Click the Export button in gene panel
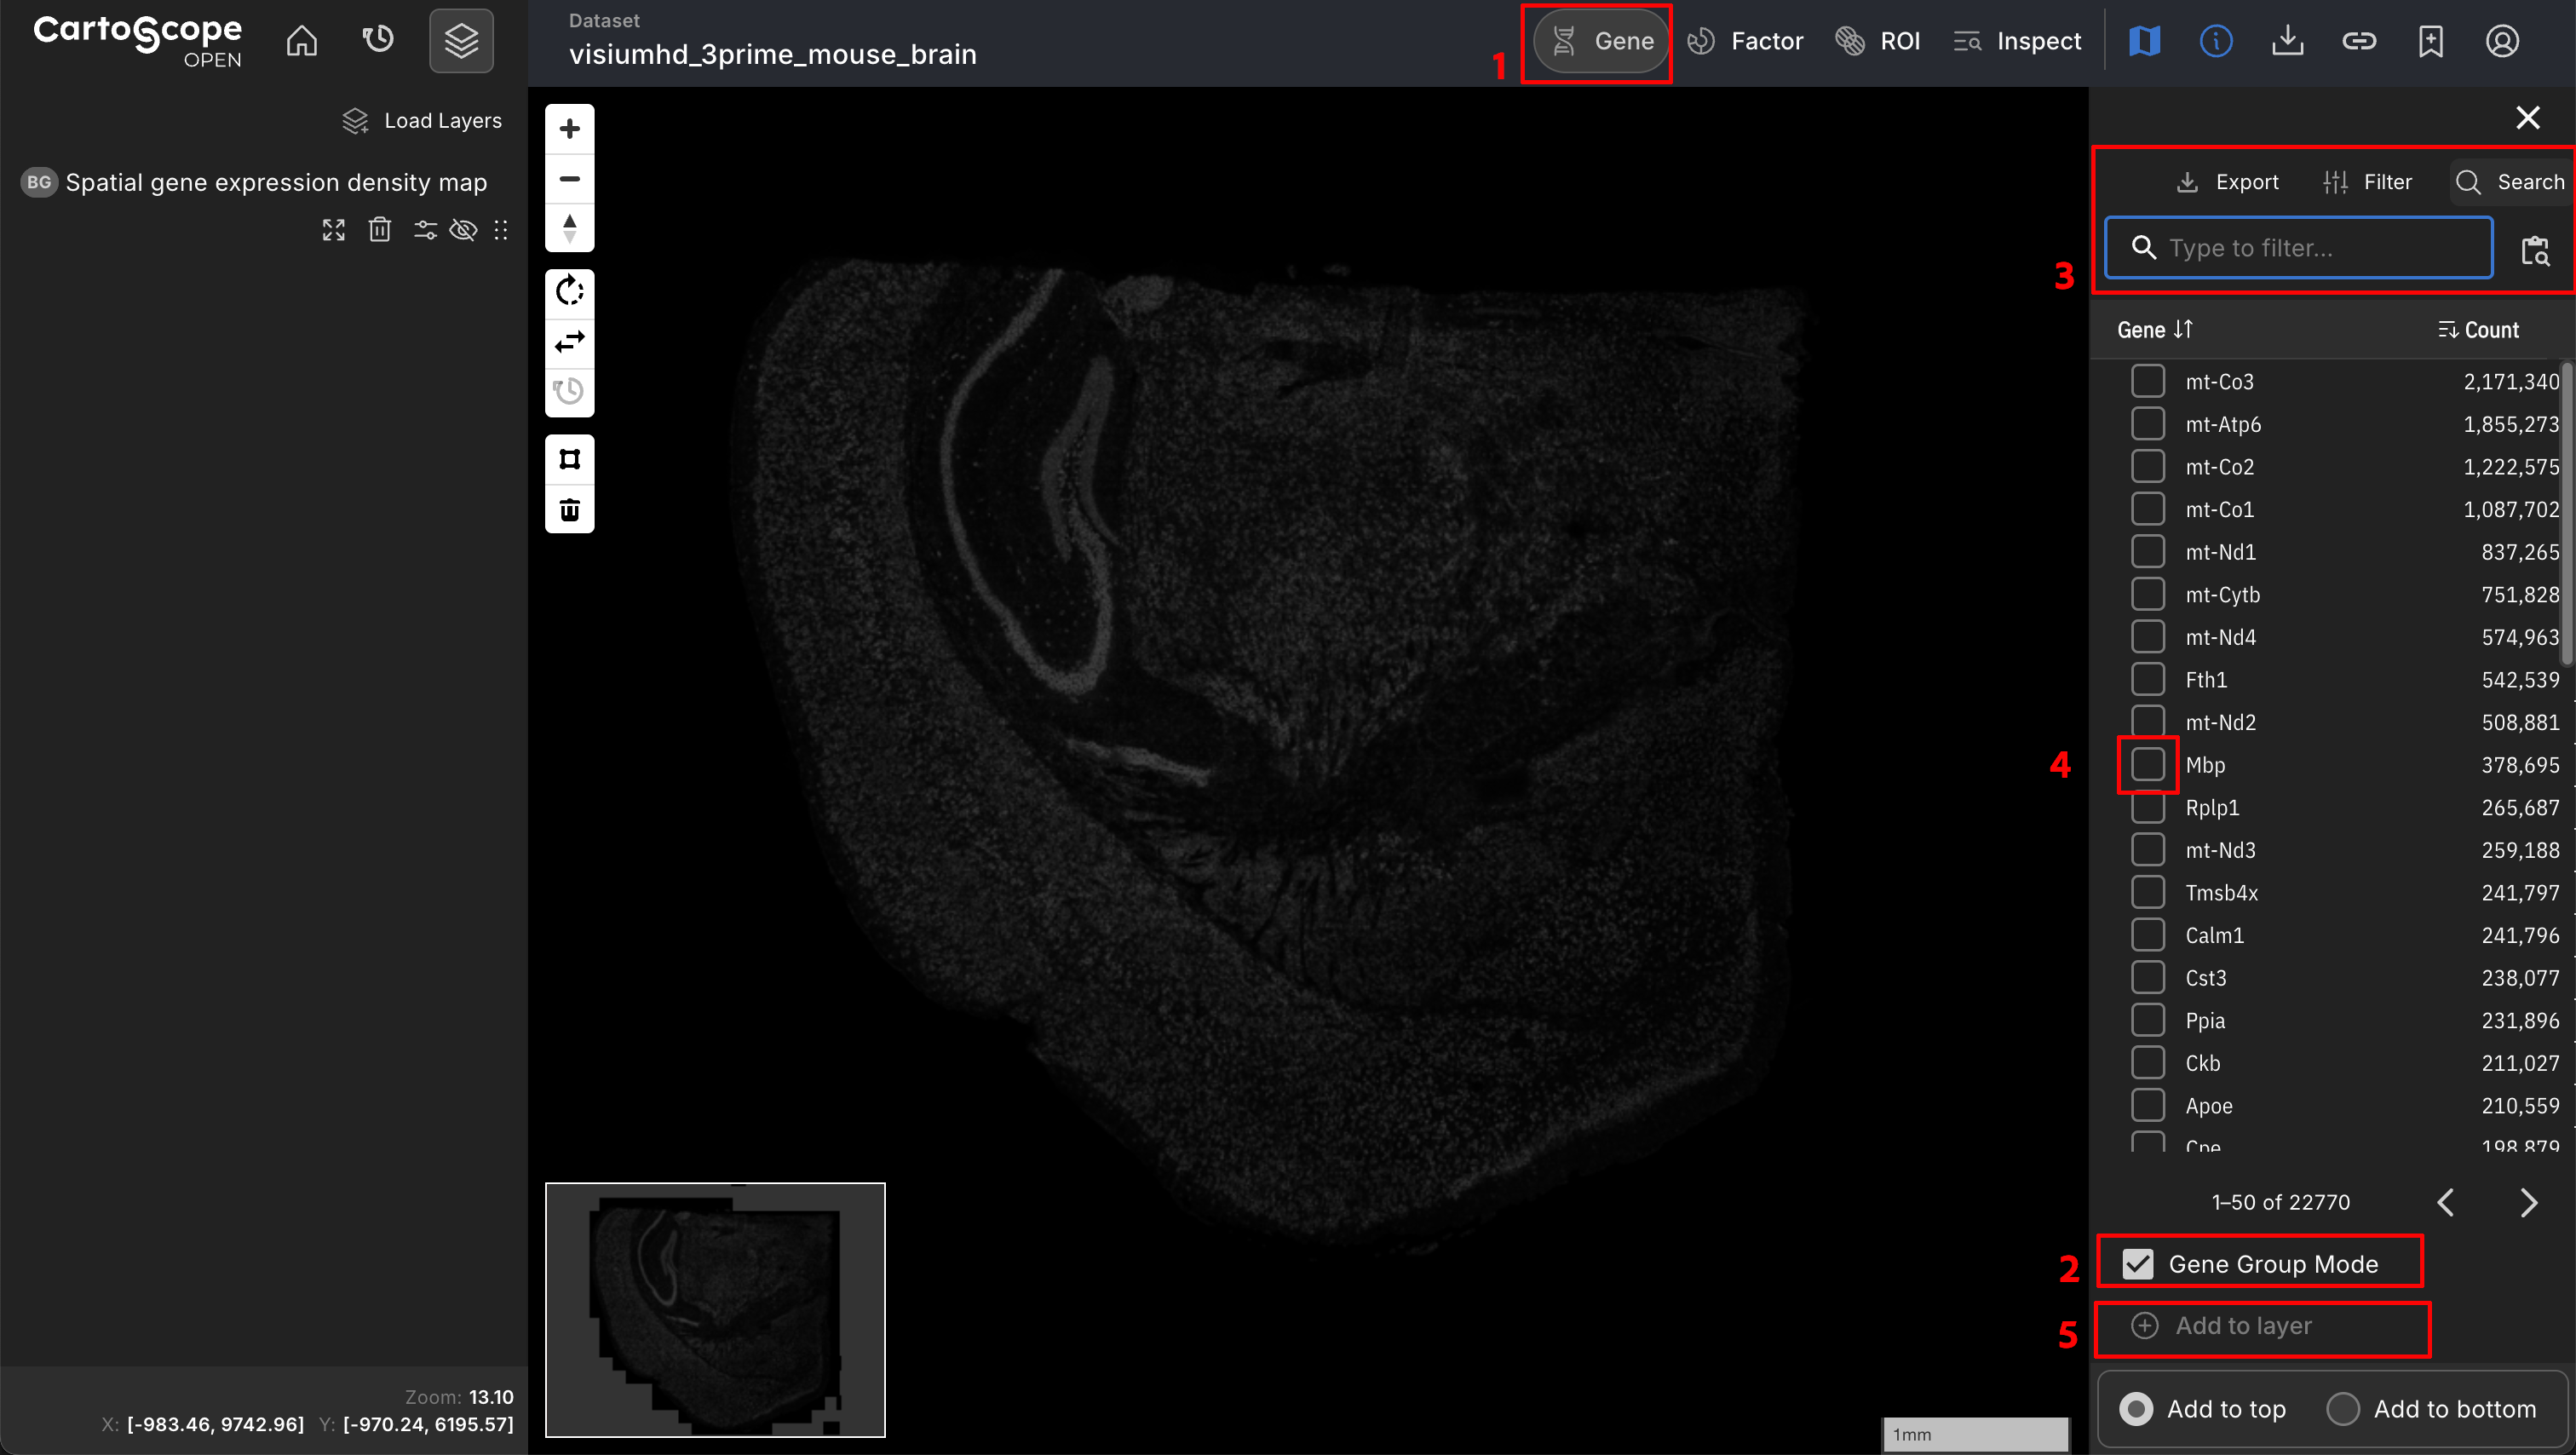Image resolution: width=2576 pixels, height=1455 pixels. point(2228,182)
